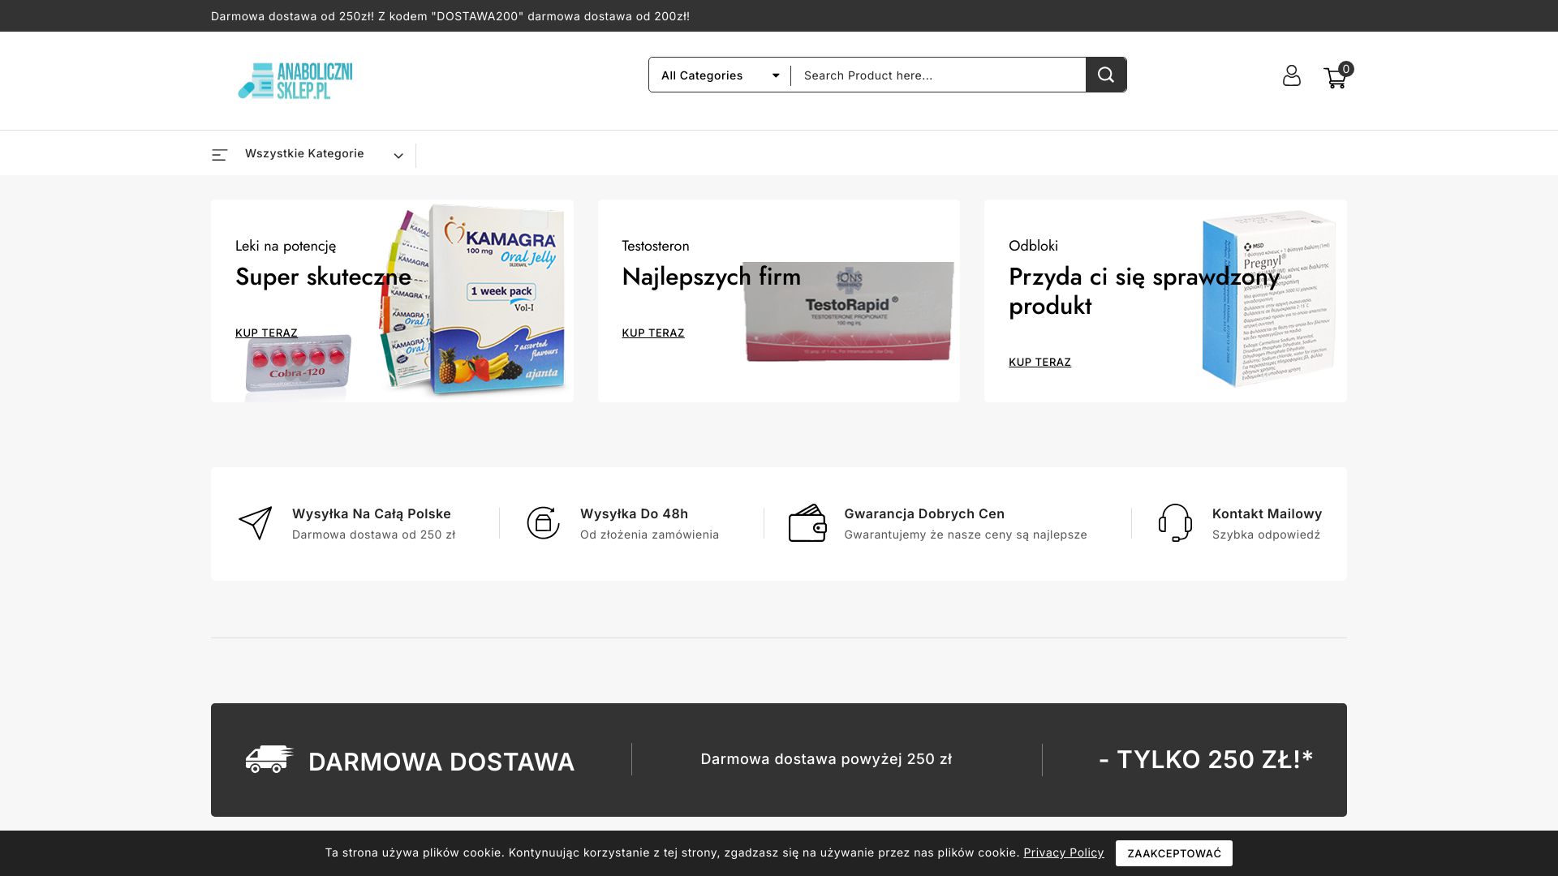Image resolution: width=1558 pixels, height=876 pixels.
Task: Click Gwarancja Dobrych Cen text
Action: [x=924, y=513]
